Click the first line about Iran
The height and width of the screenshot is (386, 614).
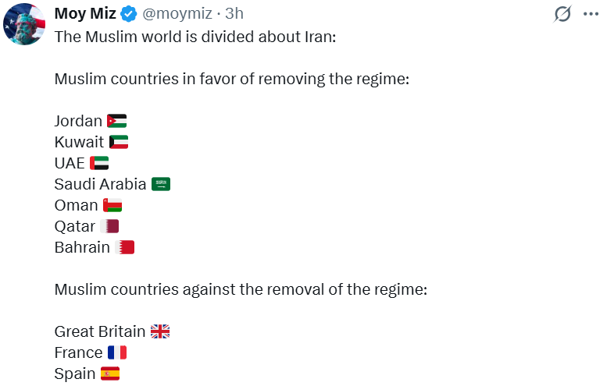[195, 37]
